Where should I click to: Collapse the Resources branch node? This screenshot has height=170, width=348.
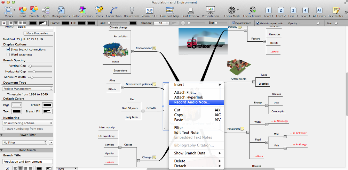pos(248,132)
